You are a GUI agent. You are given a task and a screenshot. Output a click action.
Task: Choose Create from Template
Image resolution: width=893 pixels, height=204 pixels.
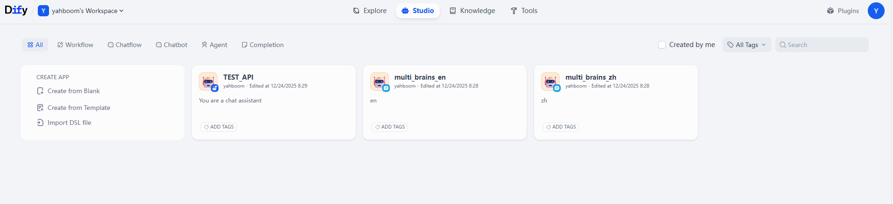tap(74, 108)
